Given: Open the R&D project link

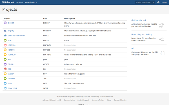Looking at the screenshot, I should pyautogui.click(x=10, y=69).
